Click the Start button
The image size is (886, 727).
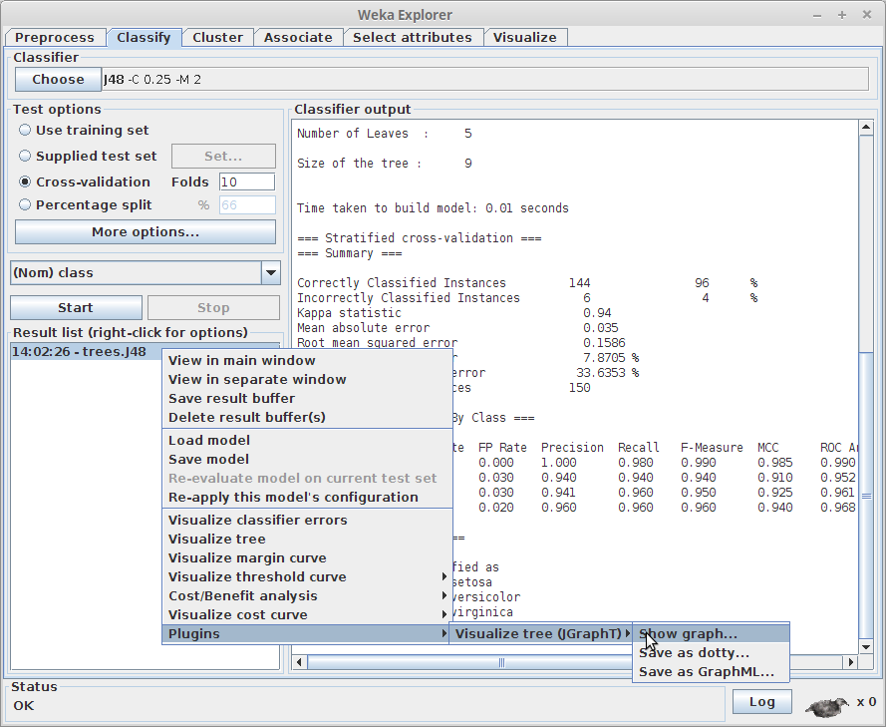pos(76,307)
